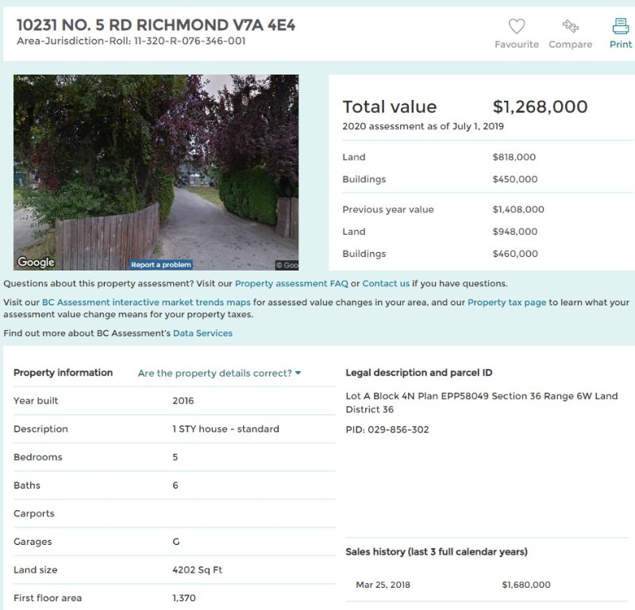The height and width of the screenshot is (610, 635).
Task: Click 'Report a problem' on the street photo
Action: click(161, 265)
